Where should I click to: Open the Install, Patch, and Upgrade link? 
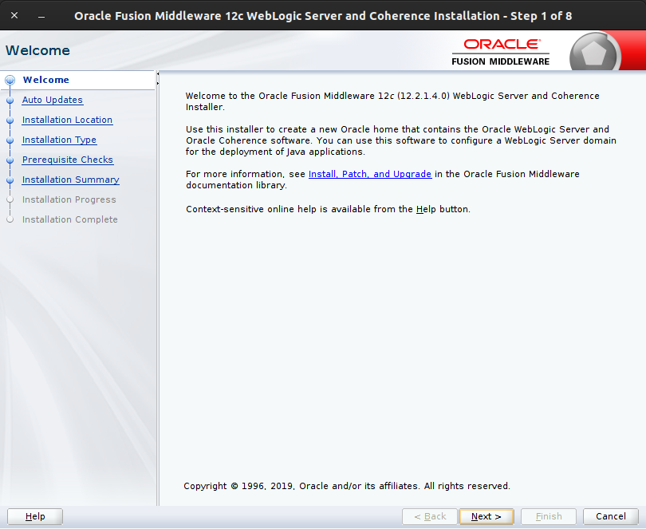tap(370, 174)
